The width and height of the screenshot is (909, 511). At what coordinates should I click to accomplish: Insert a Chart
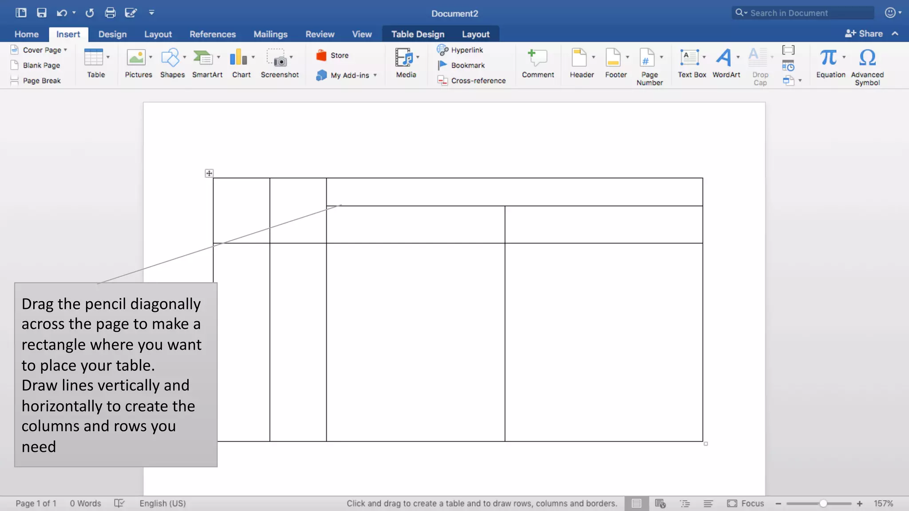[239, 57]
